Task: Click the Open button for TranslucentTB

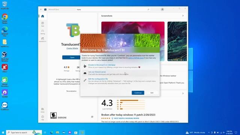Action: click(71, 57)
